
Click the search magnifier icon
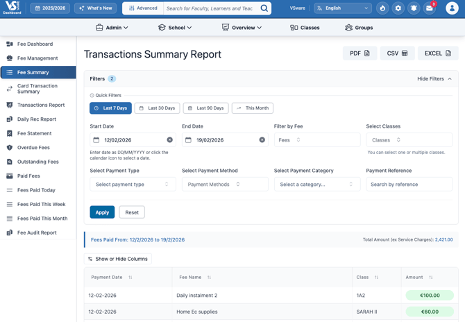264,8
